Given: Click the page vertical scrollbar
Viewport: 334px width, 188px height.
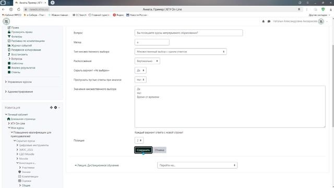Looking at the screenshot, I should 332,85.
